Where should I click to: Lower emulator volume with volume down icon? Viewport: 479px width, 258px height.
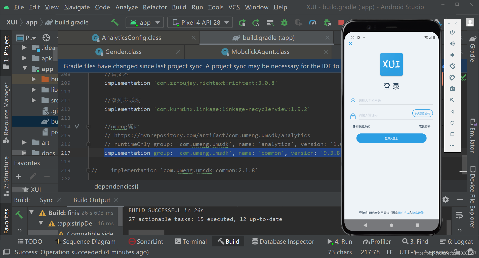pos(452,55)
